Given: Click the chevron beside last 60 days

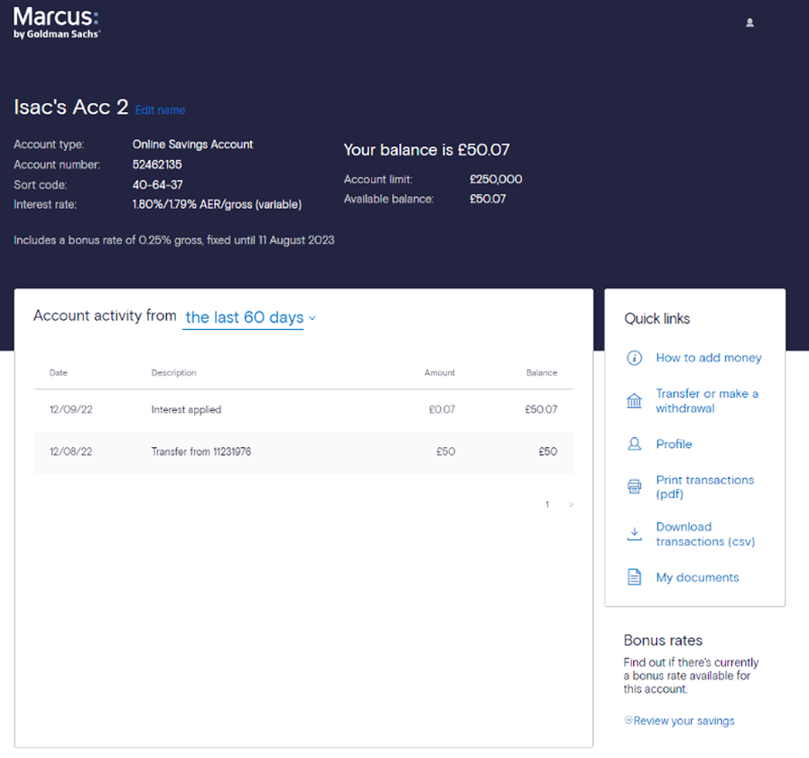Looking at the screenshot, I should click(312, 318).
